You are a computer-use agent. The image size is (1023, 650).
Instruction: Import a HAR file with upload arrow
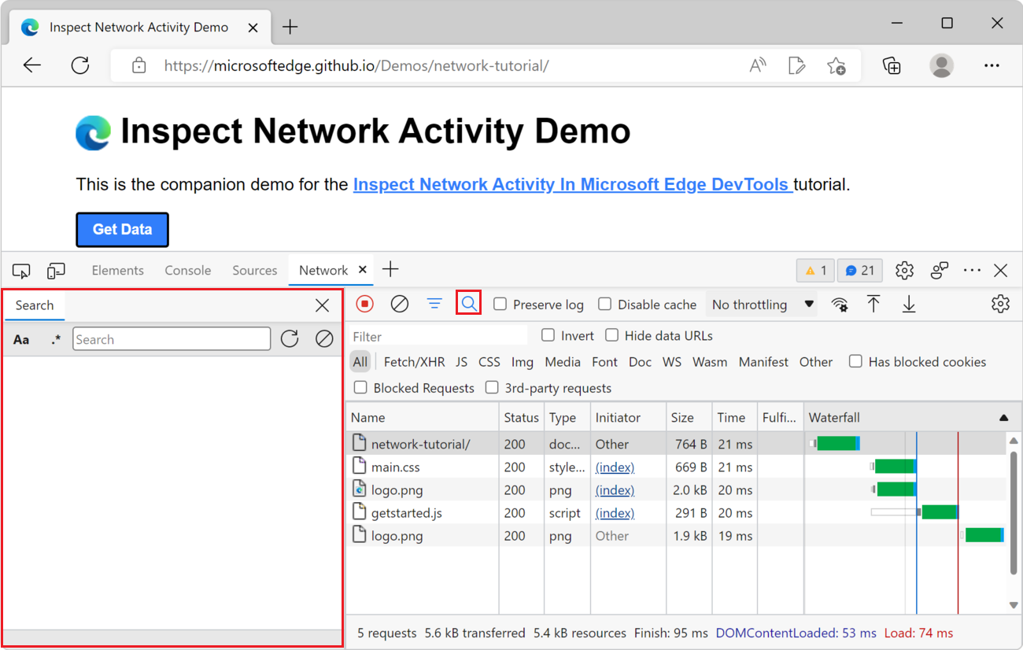point(873,304)
